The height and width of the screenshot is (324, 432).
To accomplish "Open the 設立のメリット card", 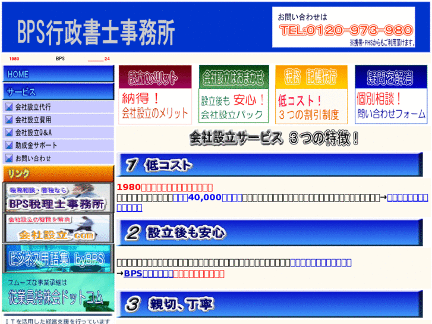I will [x=155, y=95].
